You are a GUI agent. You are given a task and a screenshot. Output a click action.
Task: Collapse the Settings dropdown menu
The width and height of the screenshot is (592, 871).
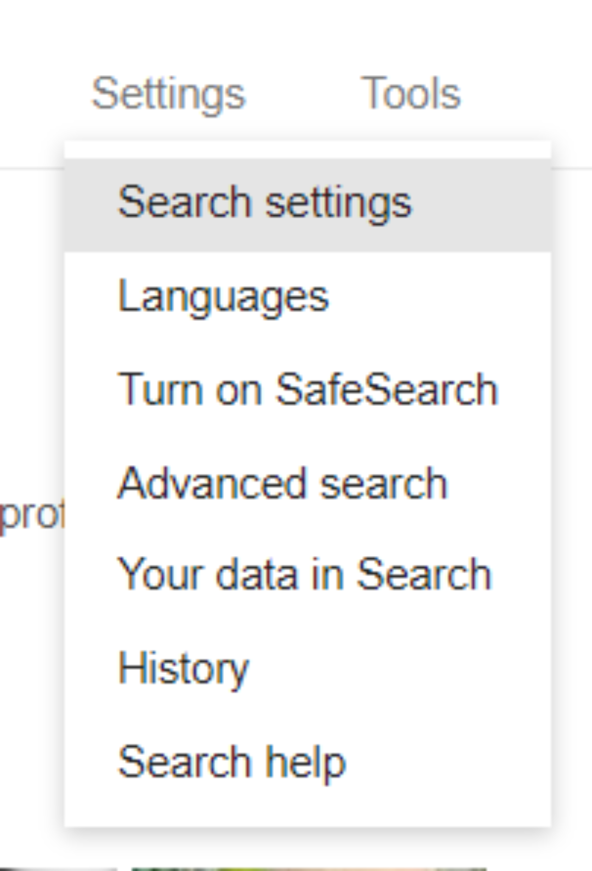(x=168, y=94)
